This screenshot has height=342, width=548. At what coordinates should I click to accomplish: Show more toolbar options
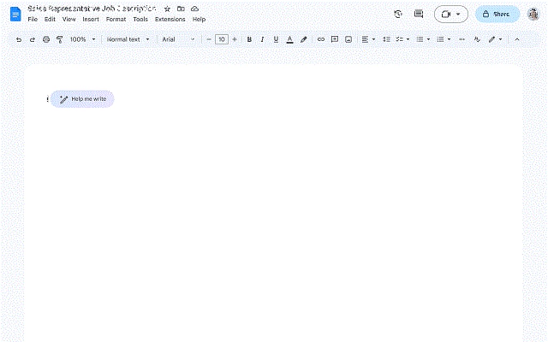click(462, 40)
